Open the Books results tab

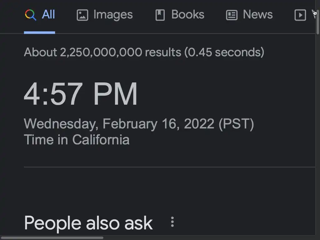(x=187, y=15)
